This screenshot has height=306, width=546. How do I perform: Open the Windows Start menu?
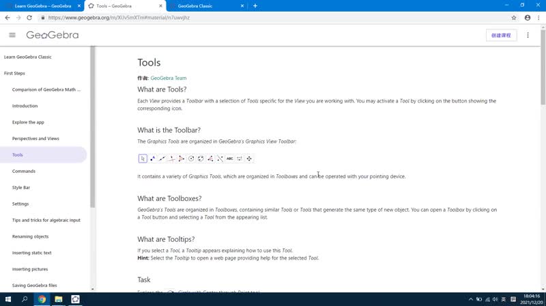[8, 299]
